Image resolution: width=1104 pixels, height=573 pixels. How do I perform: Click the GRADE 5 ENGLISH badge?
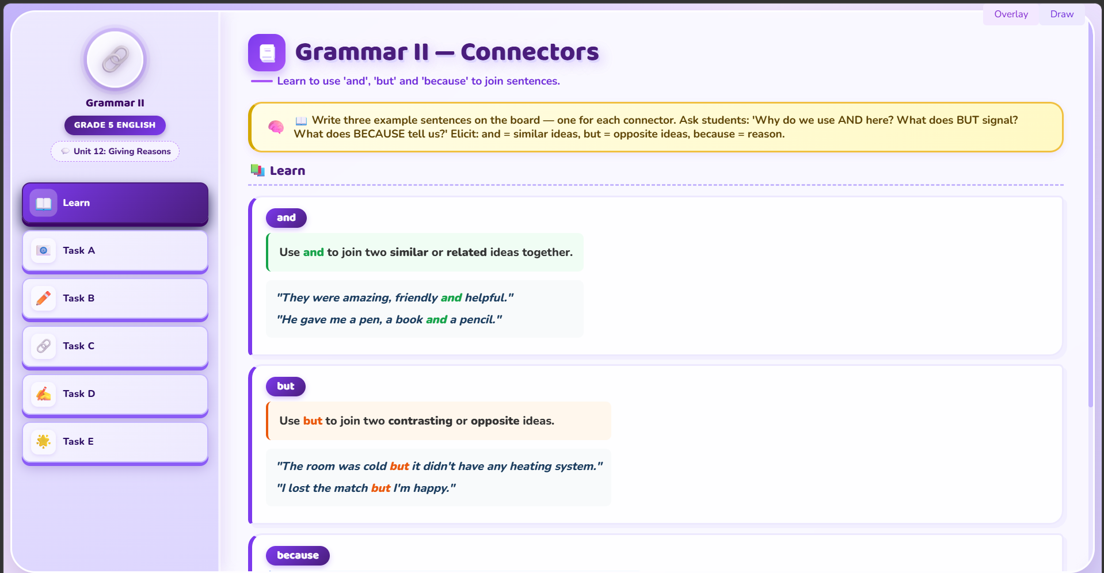tap(115, 125)
